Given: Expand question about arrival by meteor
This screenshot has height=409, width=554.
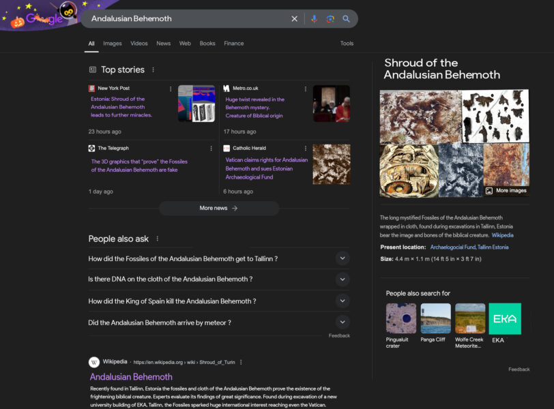Looking at the screenshot, I should tap(342, 322).
